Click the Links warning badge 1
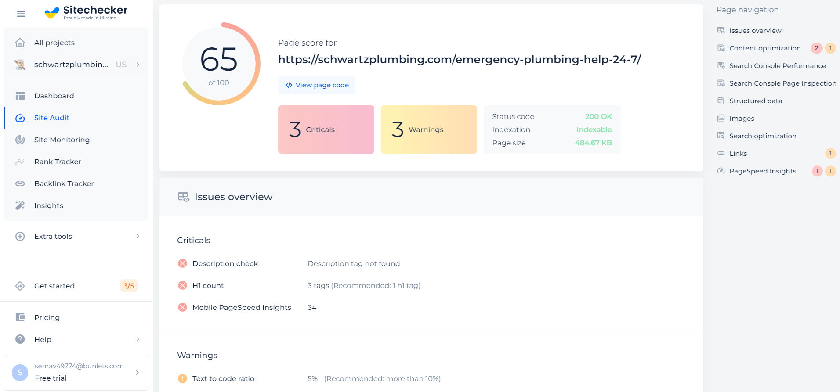 830,154
